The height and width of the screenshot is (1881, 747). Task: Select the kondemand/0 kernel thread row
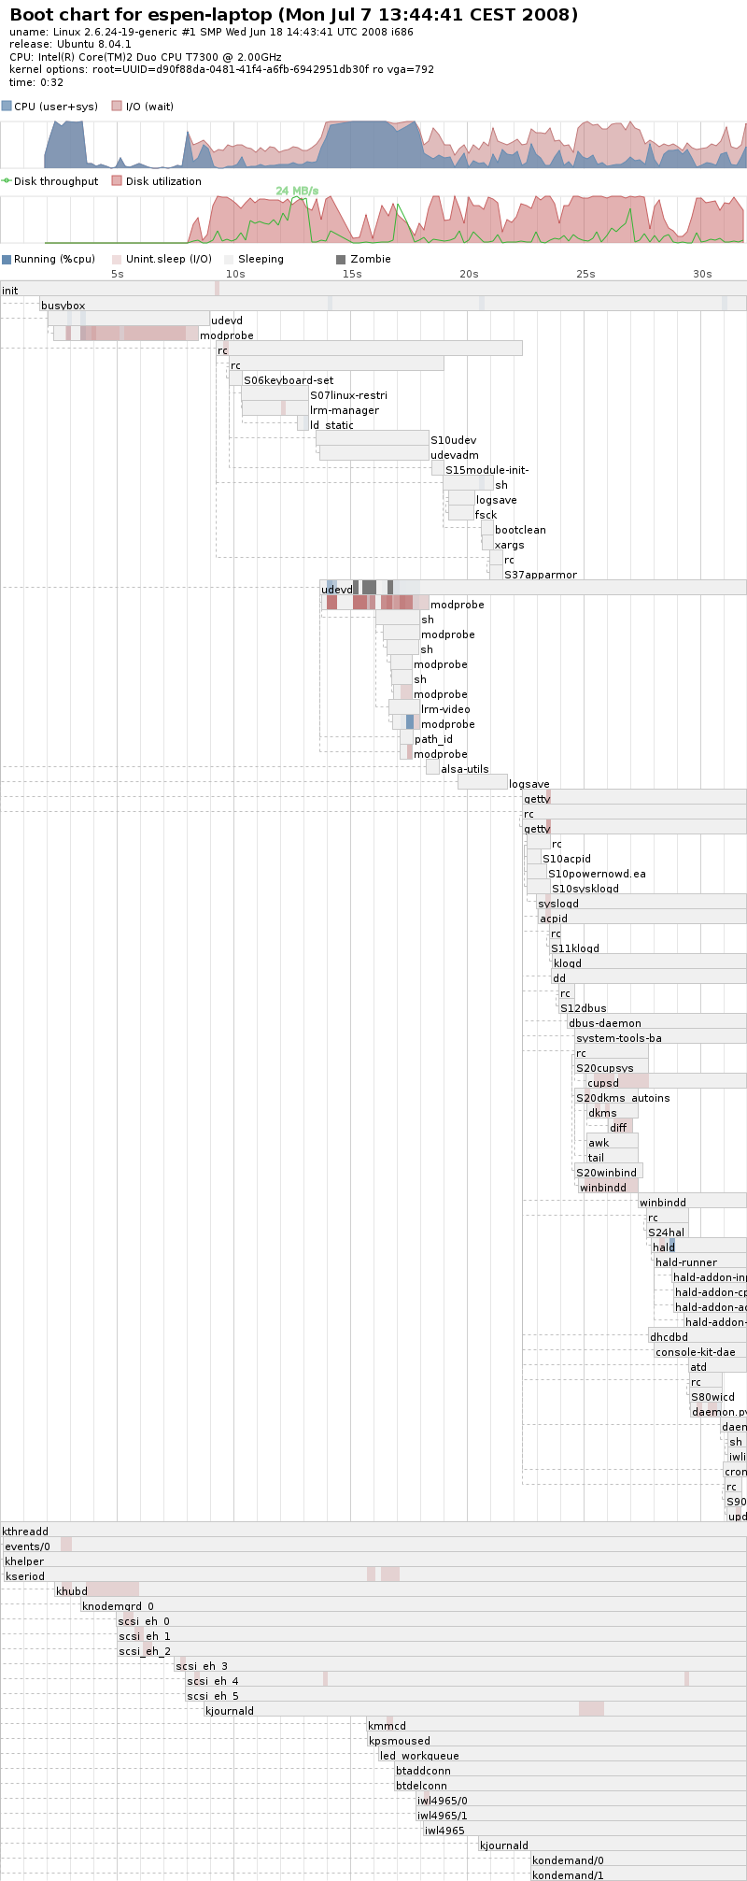click(640, 1859)
